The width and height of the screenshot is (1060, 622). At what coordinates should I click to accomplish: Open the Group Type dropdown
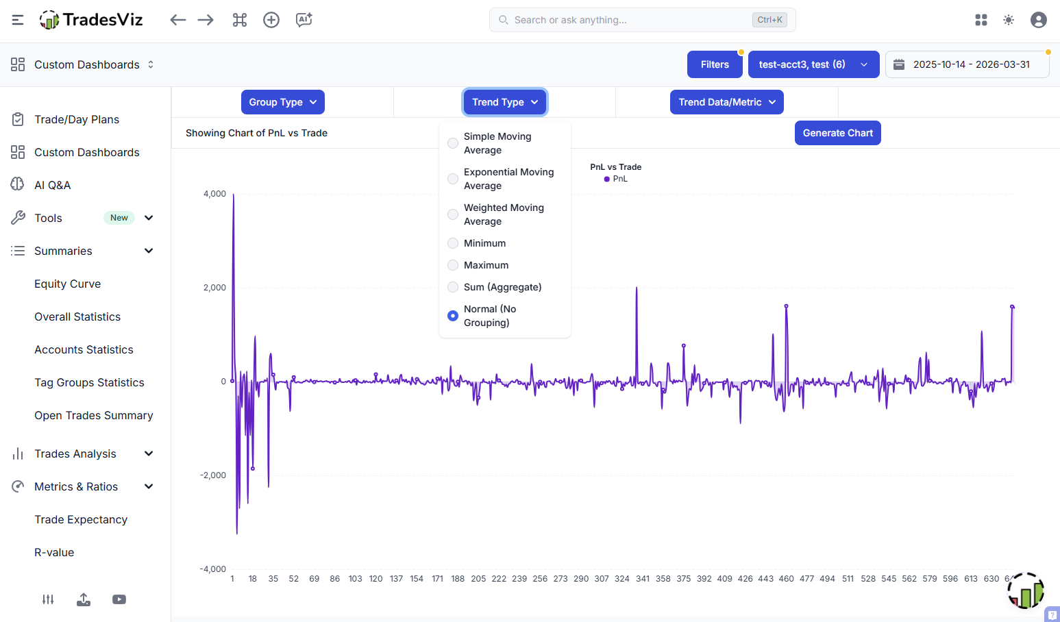tap(282, 102)
